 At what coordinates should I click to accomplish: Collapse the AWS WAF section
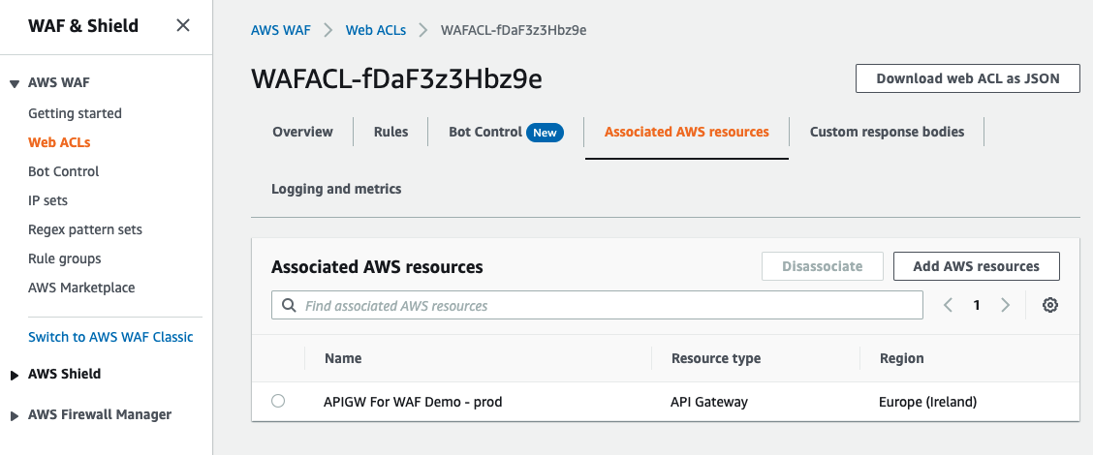[x=14, y=84]
